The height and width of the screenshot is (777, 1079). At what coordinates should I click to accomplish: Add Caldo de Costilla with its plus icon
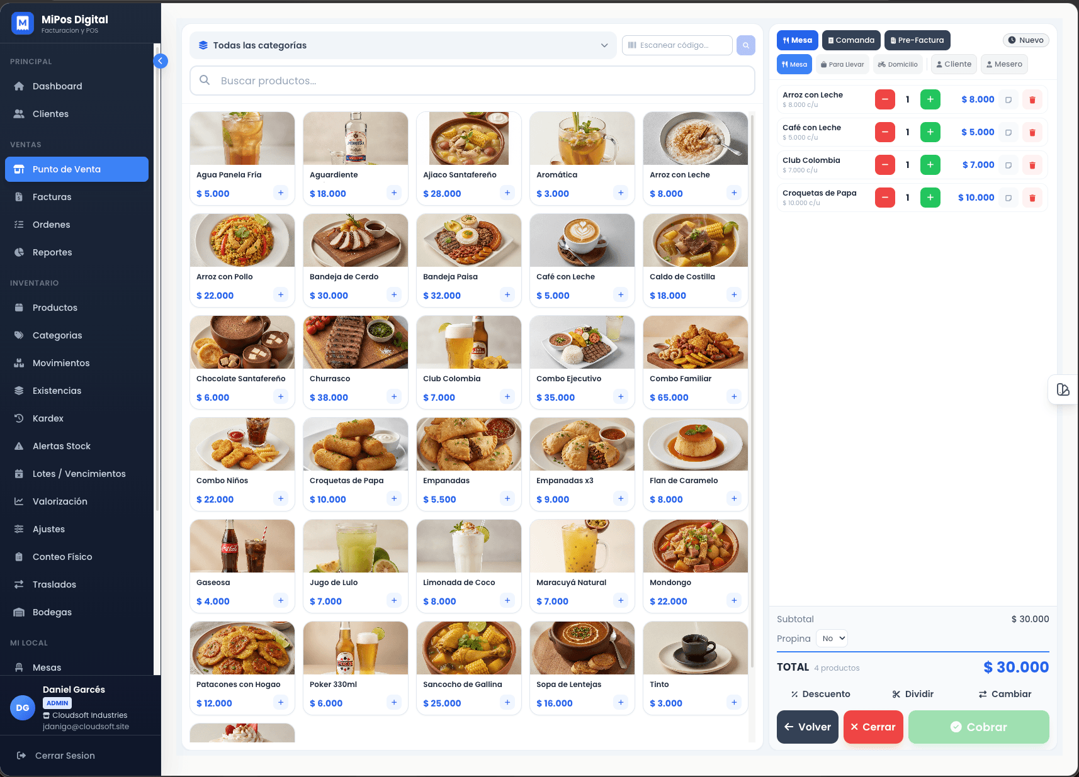(x=734, y=294)
